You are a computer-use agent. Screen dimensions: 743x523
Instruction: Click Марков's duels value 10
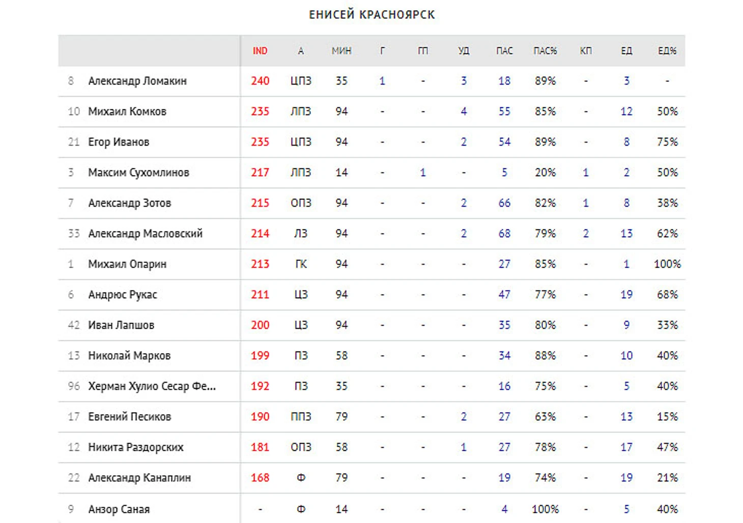626,356
